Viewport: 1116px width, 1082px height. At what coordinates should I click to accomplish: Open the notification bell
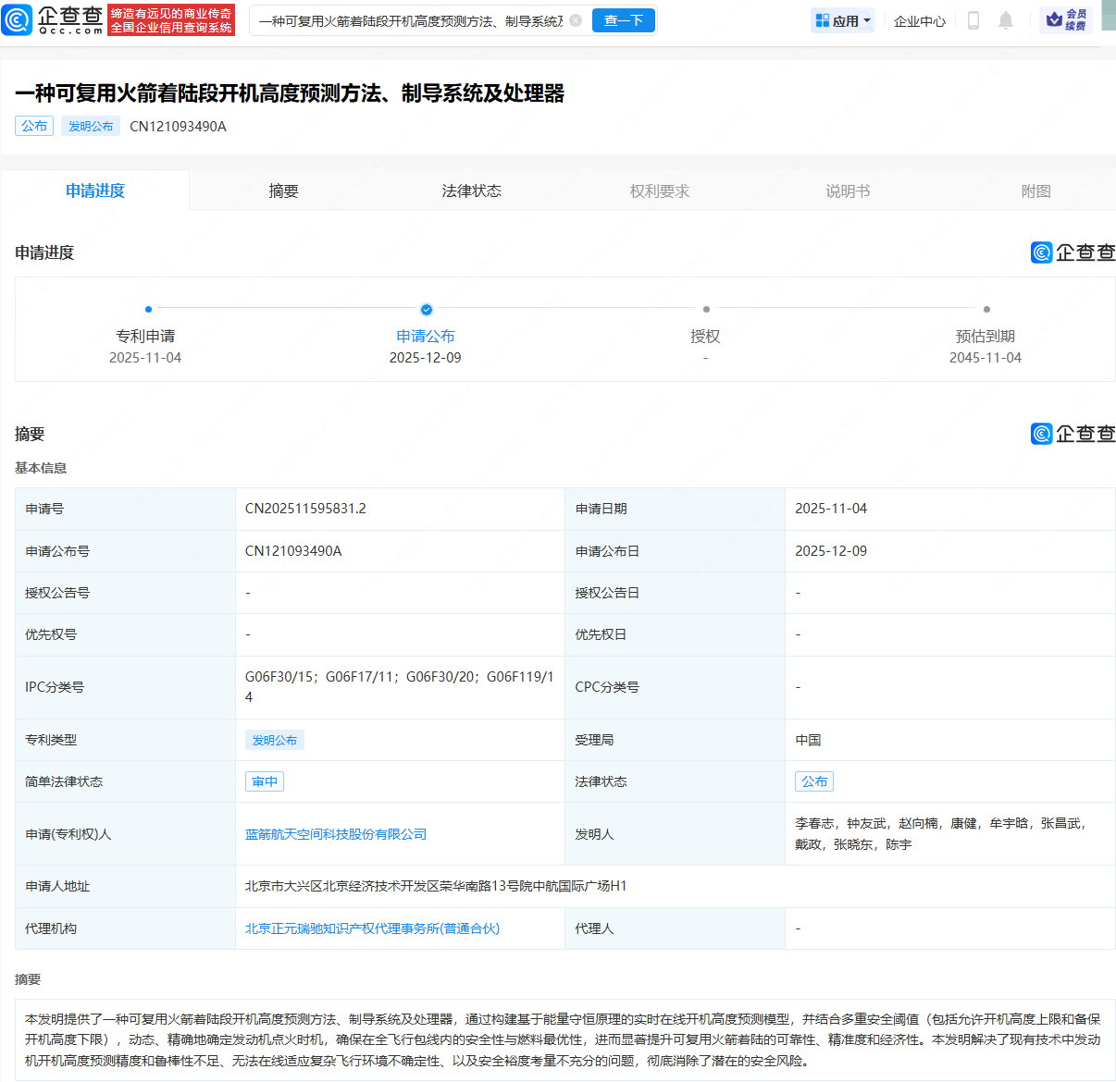click(x=1006, y=19)
